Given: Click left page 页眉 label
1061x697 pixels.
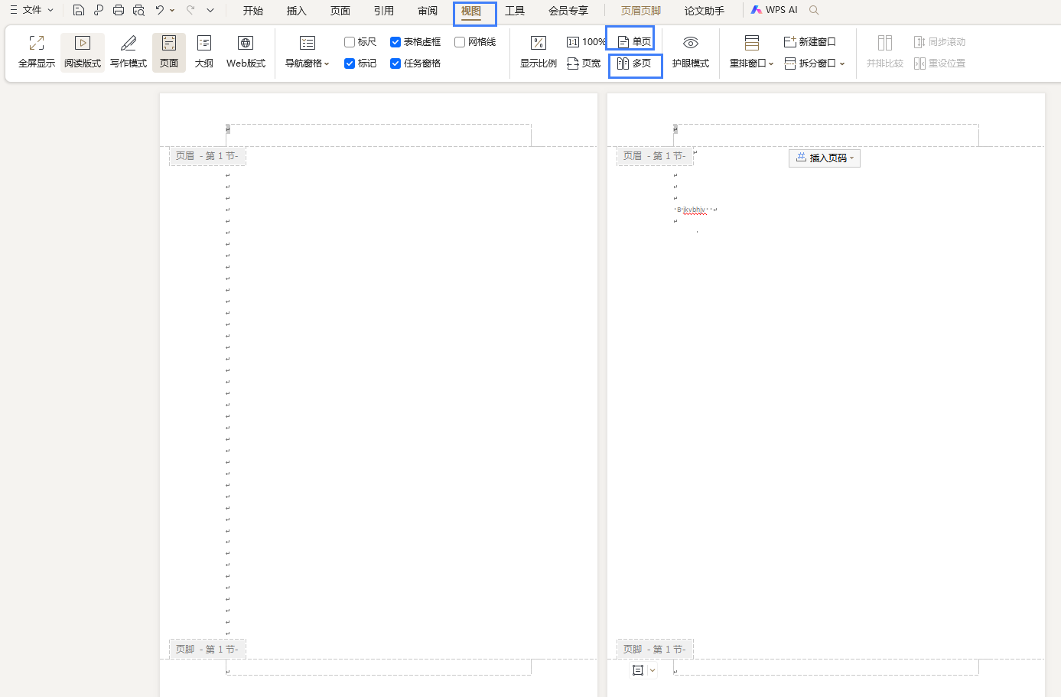Looking at the screenshot, I should (x=207, y=156).
